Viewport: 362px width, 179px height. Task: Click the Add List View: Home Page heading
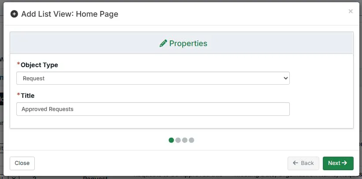(70, 14)
